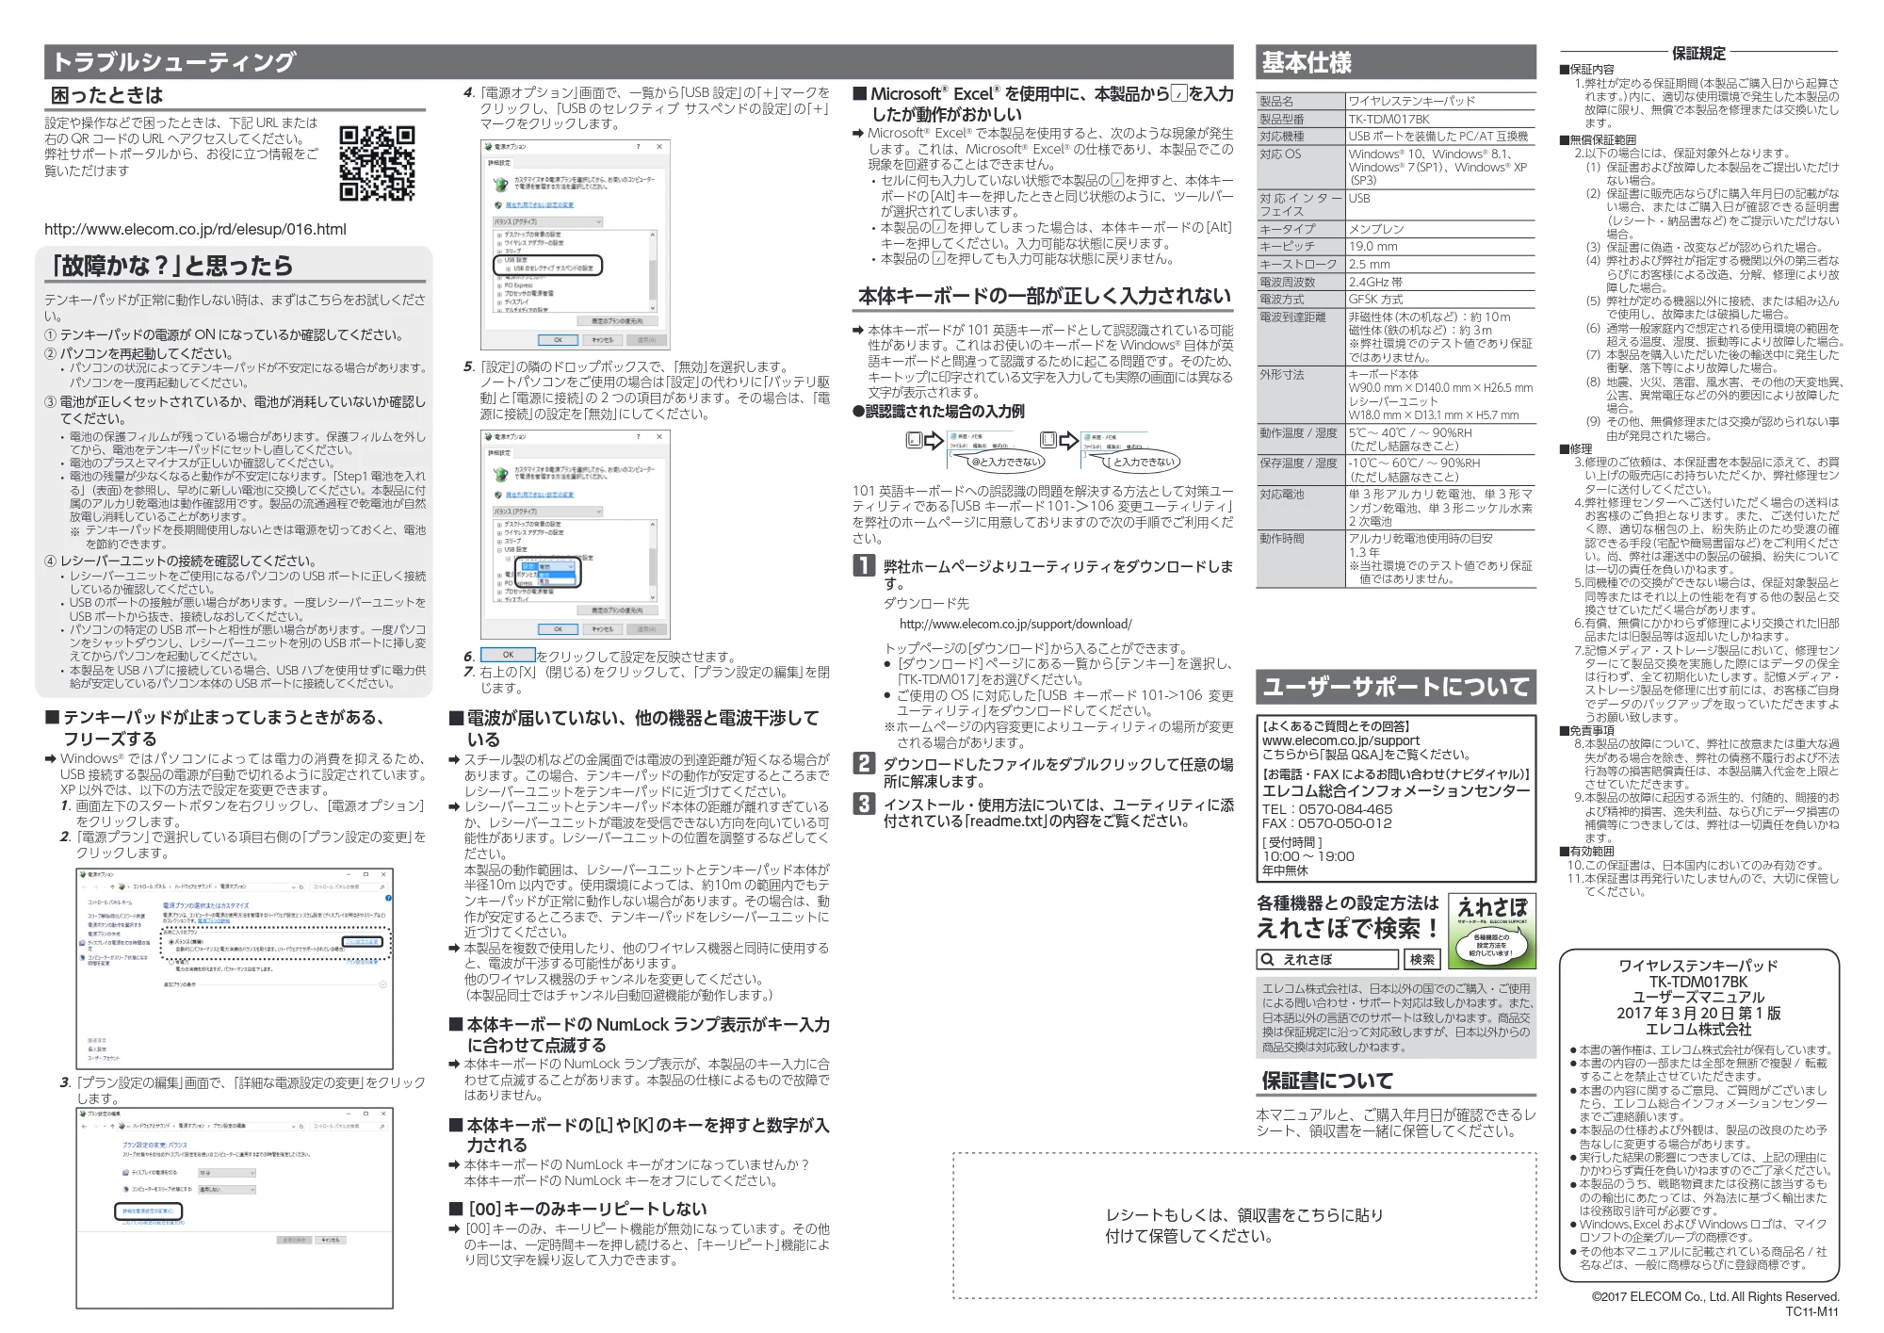Open the elesup/016.html support URL
The width and height of the screenshot is (1884, 1333).
(x=195, y=229)
